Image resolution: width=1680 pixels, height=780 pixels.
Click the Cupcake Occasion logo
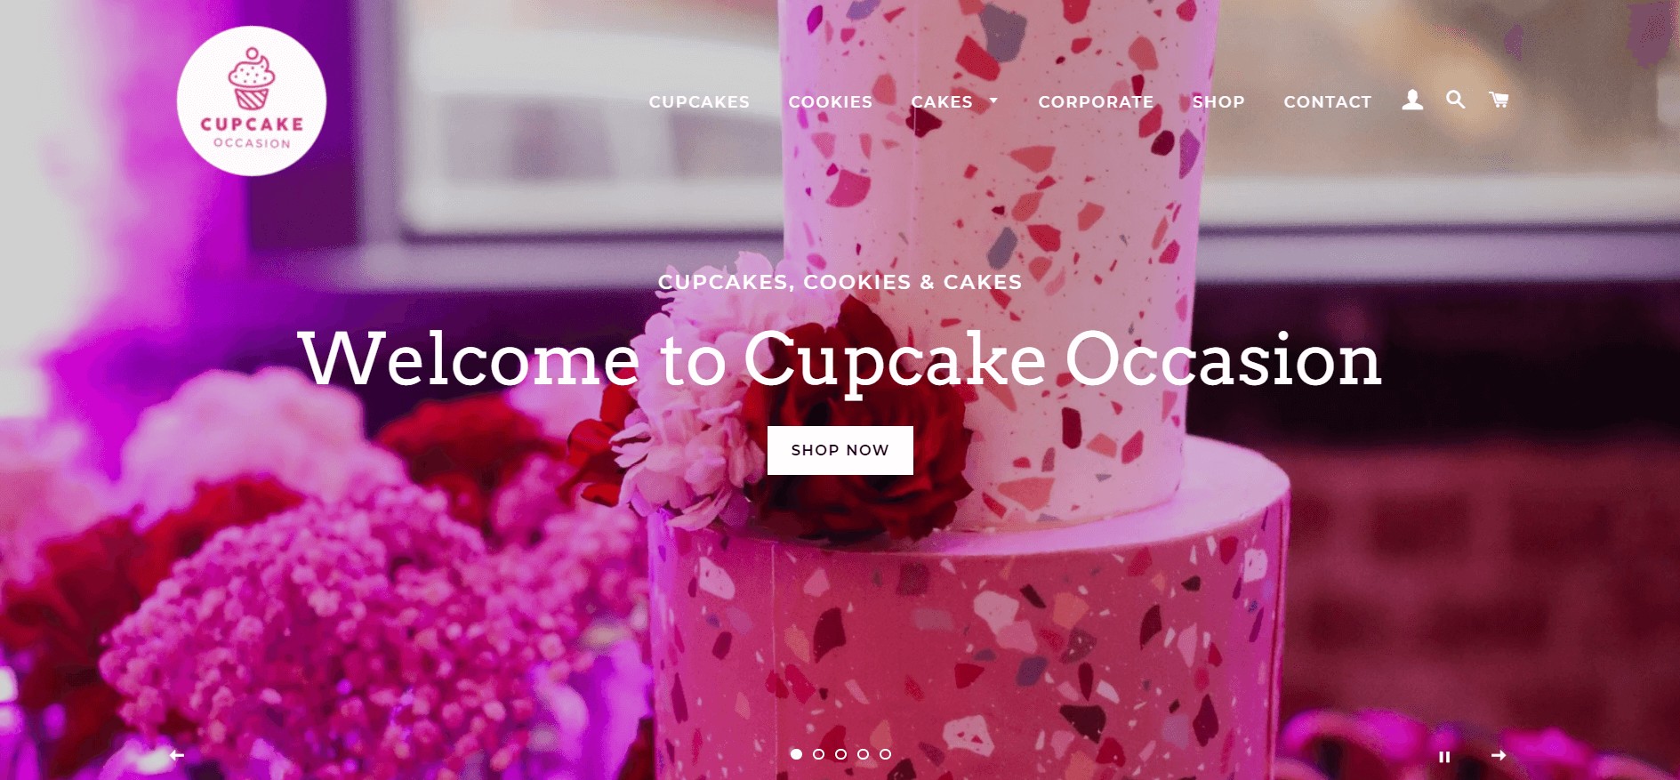(252, 101)
